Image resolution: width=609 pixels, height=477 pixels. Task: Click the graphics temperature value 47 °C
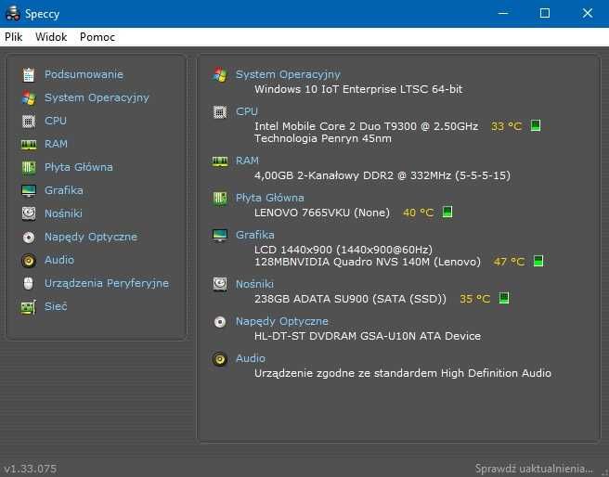[x=509, y=262]
